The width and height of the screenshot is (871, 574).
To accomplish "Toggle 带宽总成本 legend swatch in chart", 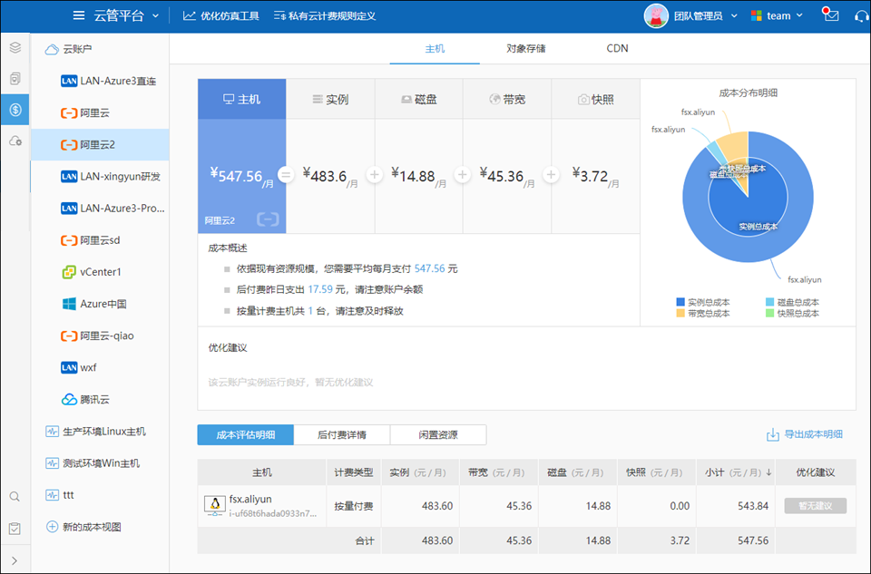I will tap(680, 313).
